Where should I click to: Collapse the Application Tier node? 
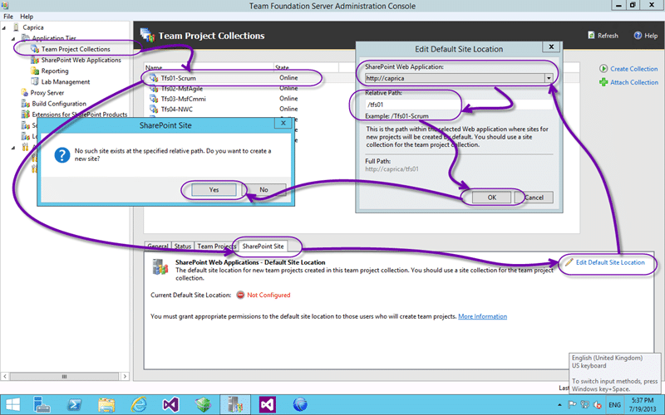point(13,38)
